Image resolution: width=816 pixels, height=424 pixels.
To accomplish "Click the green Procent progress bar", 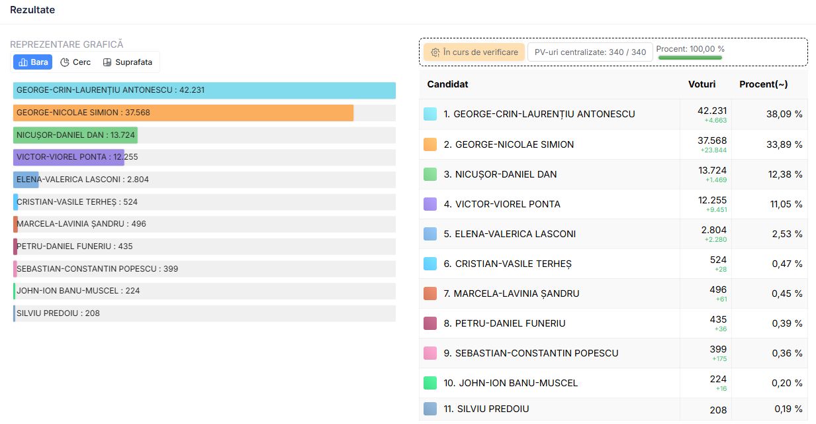I will (690, 58).
